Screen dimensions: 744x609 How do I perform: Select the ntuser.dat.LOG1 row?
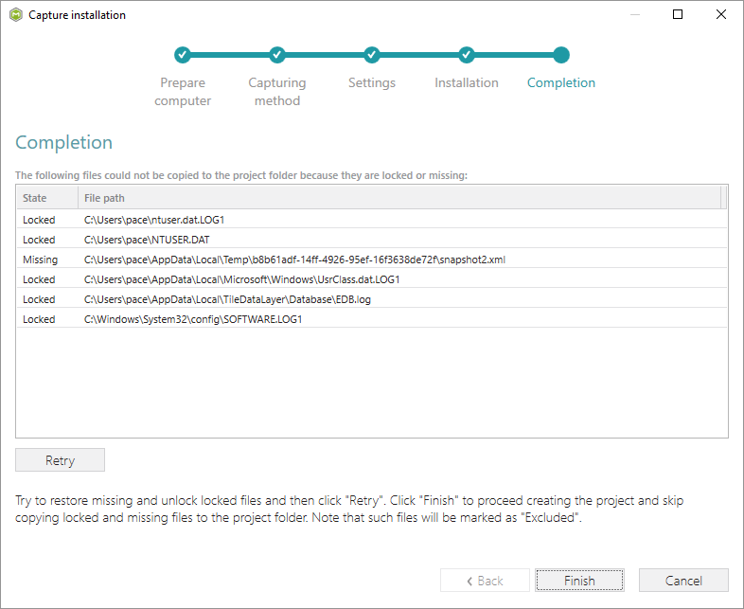click(x=371, y=220)
